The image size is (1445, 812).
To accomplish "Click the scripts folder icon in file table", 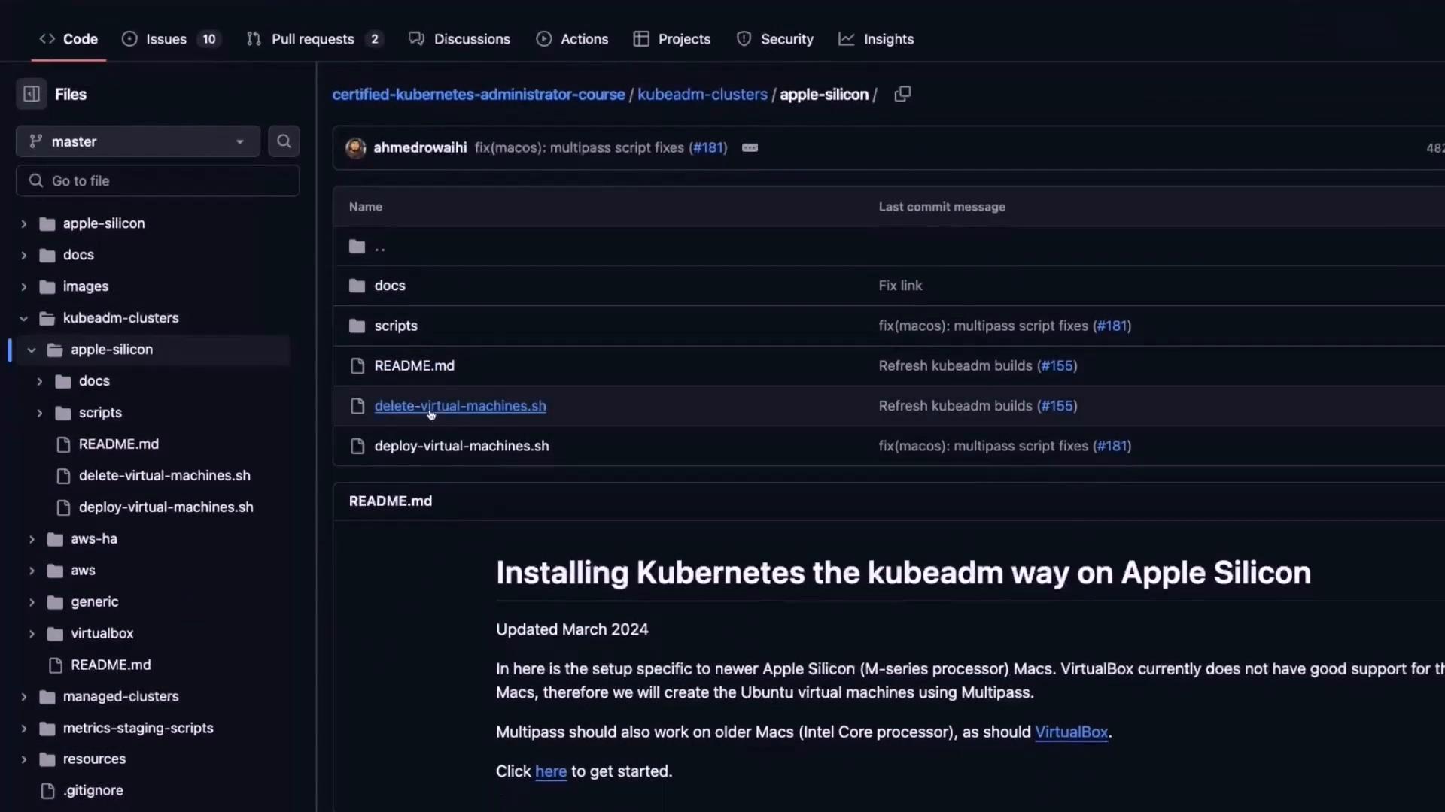I will coord(357,326).
